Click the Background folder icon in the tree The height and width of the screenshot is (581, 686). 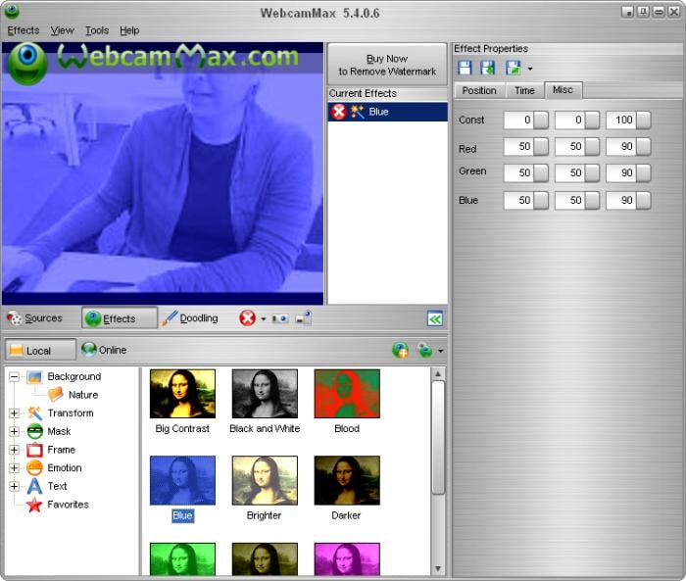[x=34, y=376]
